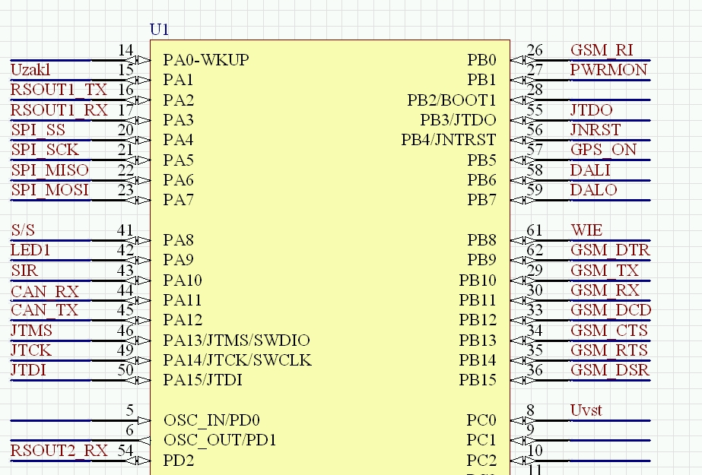The height and width of the screenshot is (475, 702).
Task: Click the SPI_SCK net label
Action: point(45,150)
